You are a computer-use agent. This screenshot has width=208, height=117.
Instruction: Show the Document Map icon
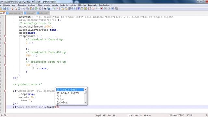coord(86,9)
